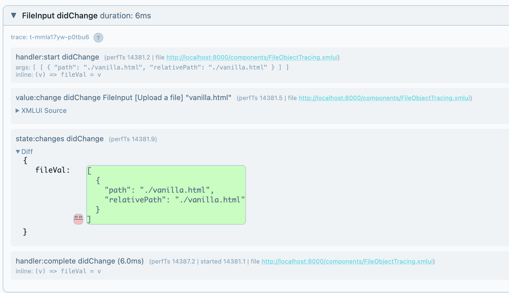Viewport: 509px width, 293px height.
Task: Open FileObjectTracing.xmlui link in handler:start entry
Action: coord(252,58)
